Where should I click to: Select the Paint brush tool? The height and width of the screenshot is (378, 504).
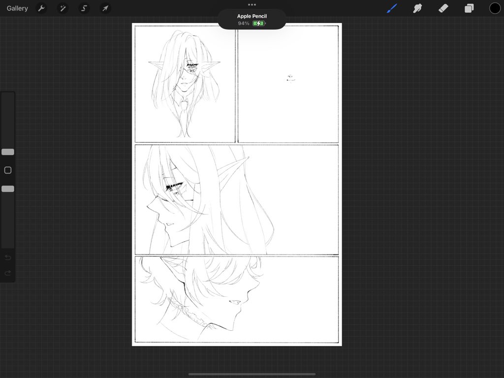click(x=392, y=8)
